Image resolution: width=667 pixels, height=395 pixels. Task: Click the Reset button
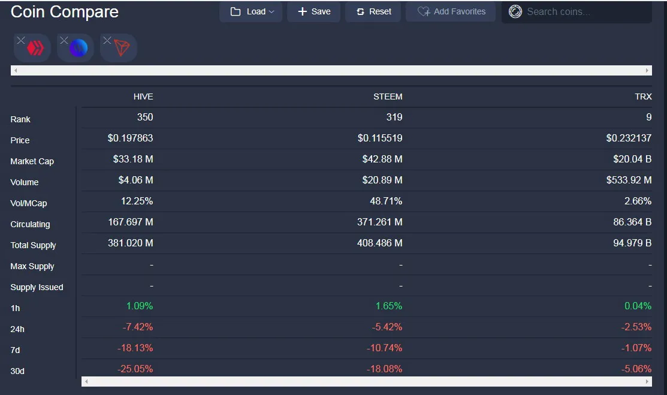coord(373,11)
